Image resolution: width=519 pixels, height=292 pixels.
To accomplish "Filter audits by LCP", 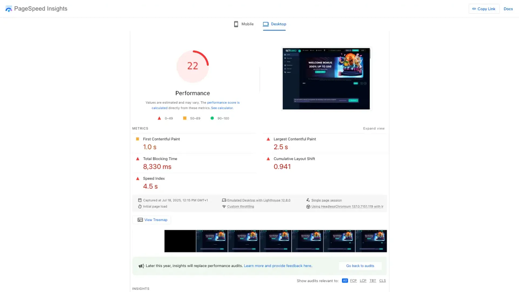I will coord(363,281).
